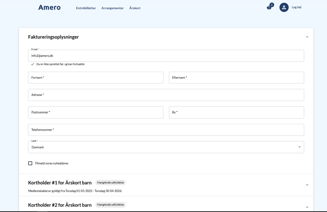Screen dimensions: 327x212
Task: Expand Kortholder #2 for Årskort barn
Action: (307, 207)
